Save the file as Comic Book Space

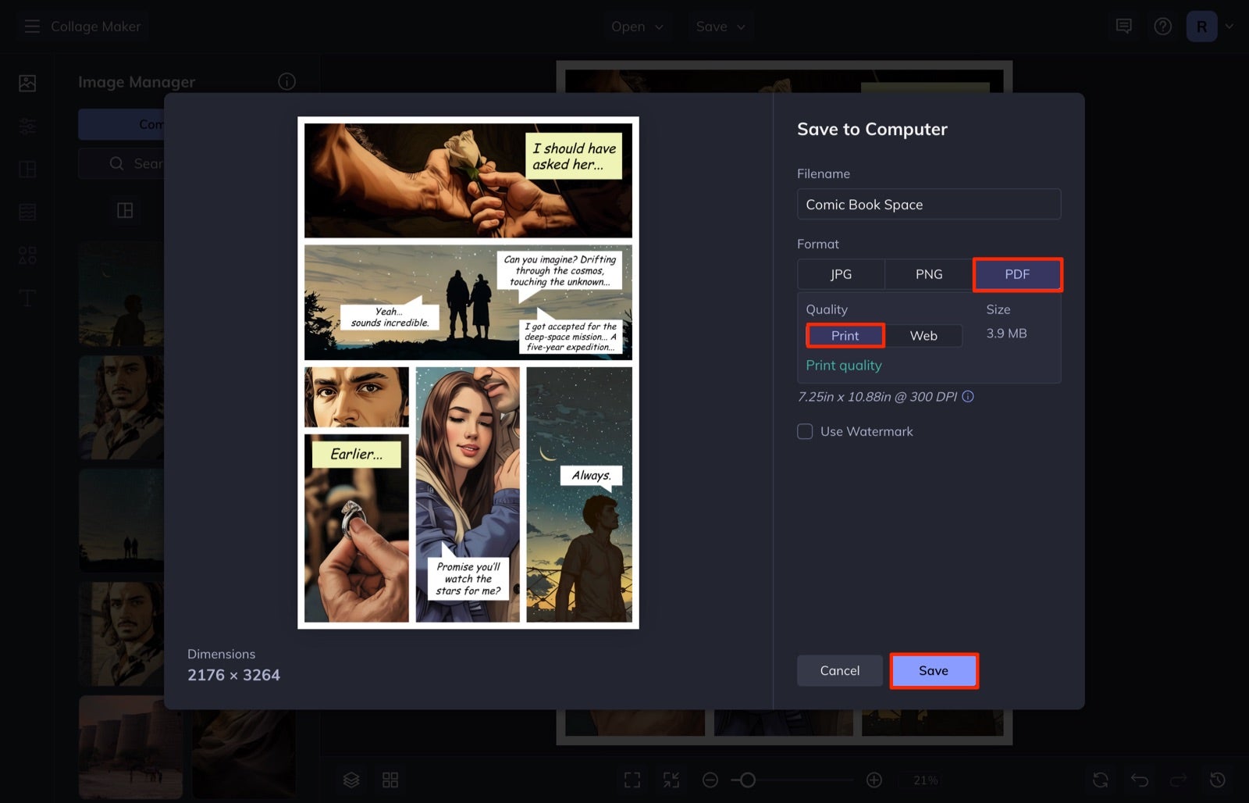(x=934, y=670)
